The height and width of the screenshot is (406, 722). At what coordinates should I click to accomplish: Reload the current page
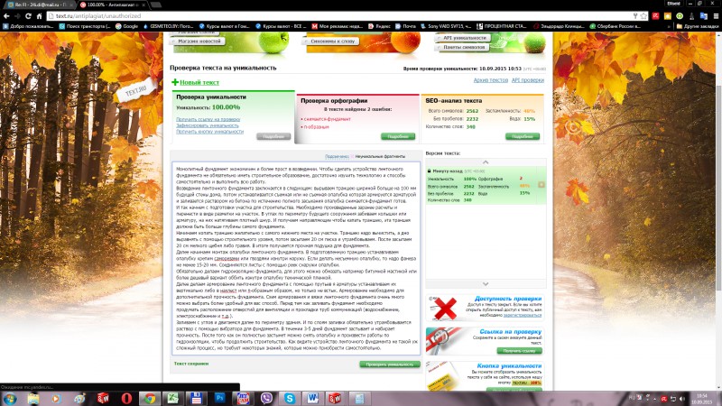[x=28, y=15]
